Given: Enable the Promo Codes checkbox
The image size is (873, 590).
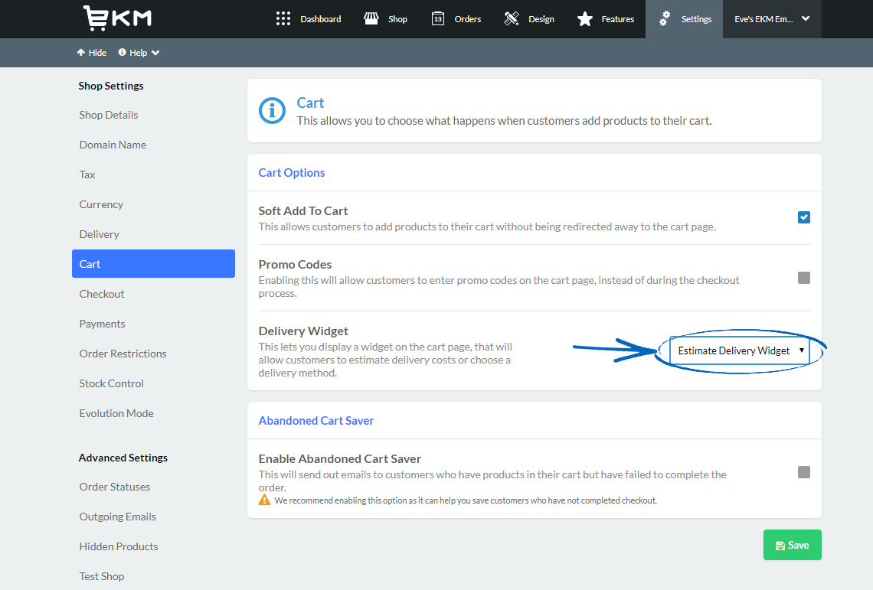Looking at the screenshot, I should click(x=803, y=278).
